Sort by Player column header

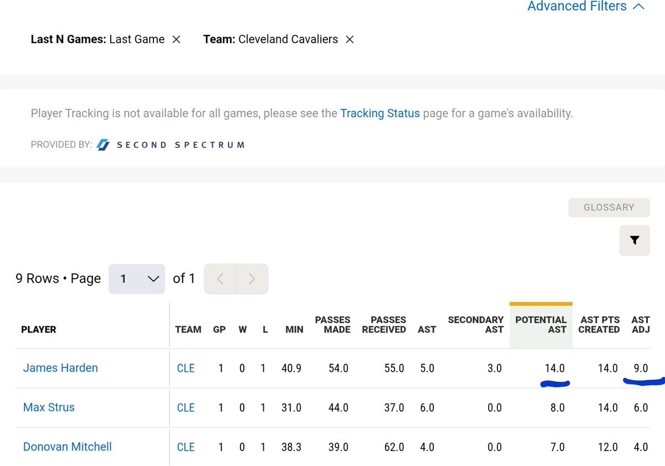tap(39, 330)
